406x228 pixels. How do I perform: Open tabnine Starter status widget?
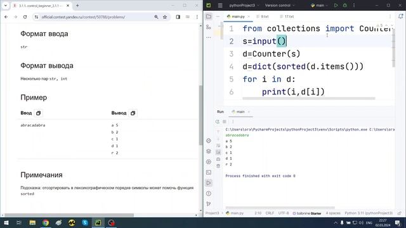point(307,213)
